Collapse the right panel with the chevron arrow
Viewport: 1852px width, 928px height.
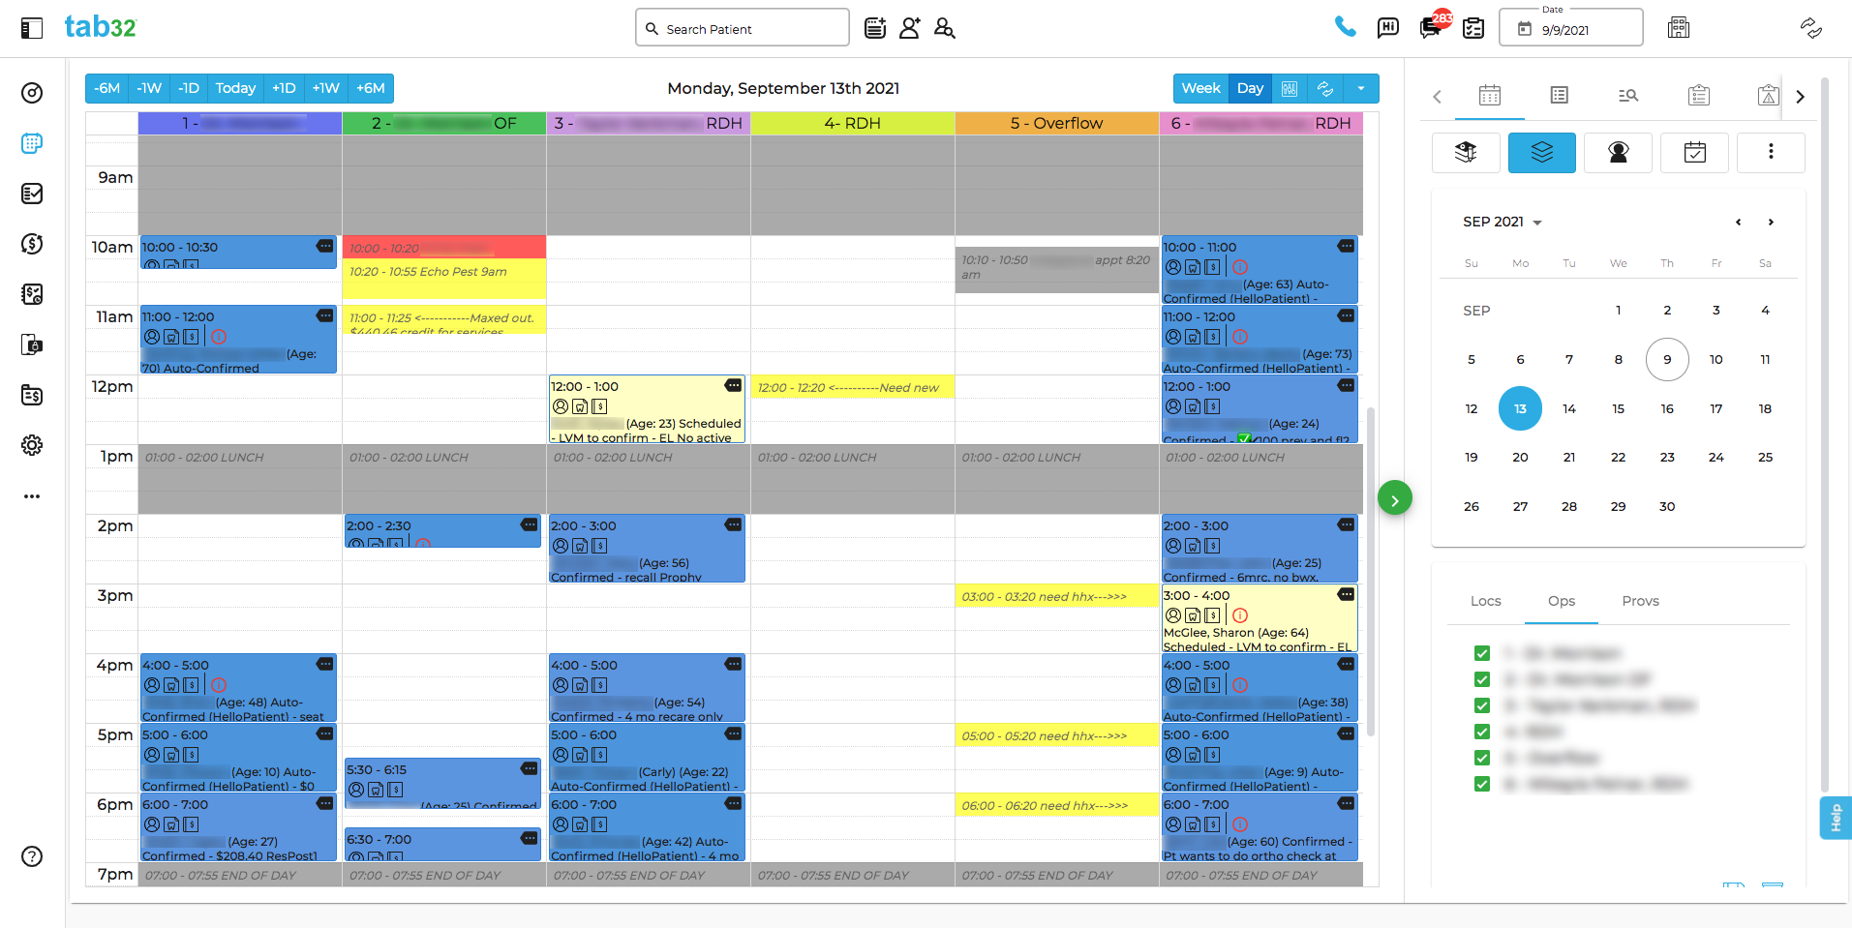pyautogui.click(x=1800, y=96)
